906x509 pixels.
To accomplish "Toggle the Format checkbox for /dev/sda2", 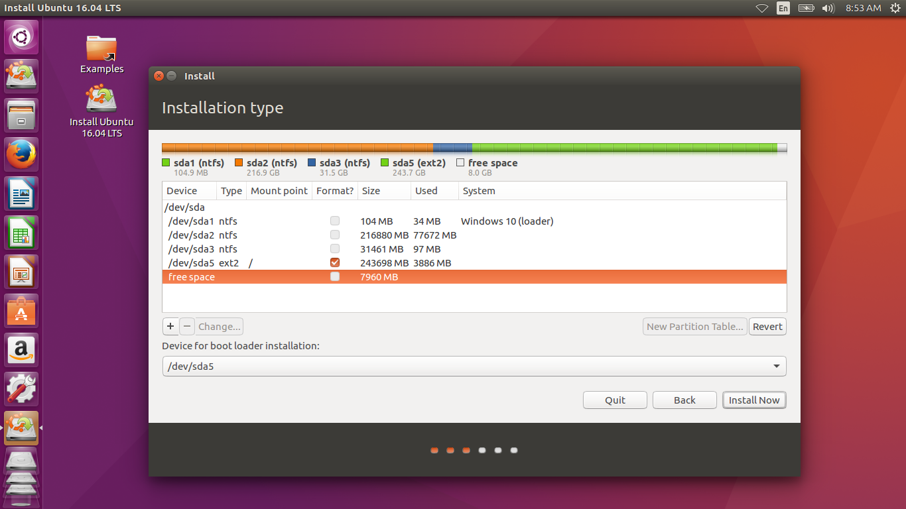I will tap(335, 235).
